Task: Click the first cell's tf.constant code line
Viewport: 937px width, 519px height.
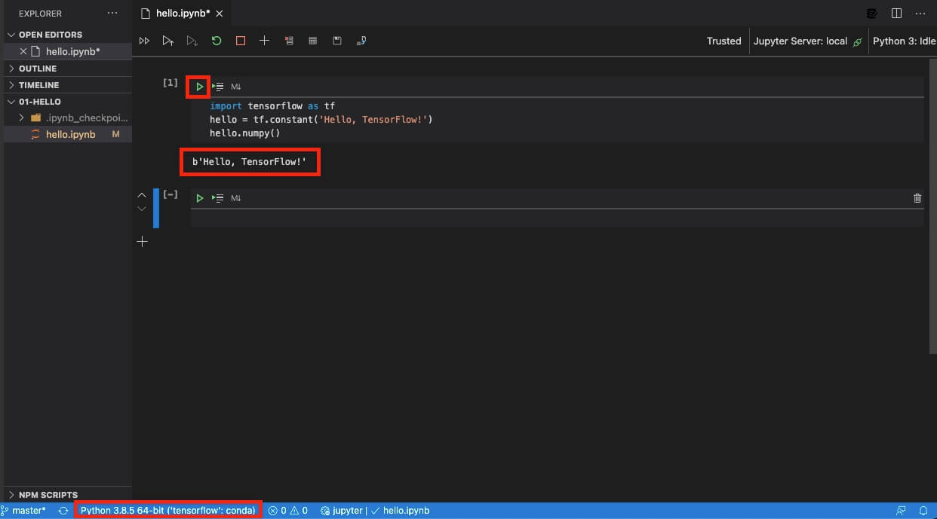Action: [x=321, y=120]
